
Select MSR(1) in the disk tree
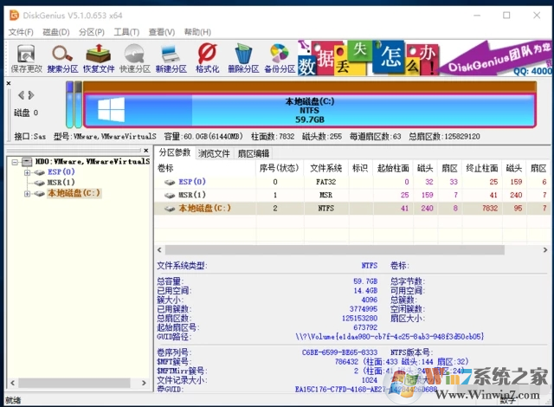61,183
